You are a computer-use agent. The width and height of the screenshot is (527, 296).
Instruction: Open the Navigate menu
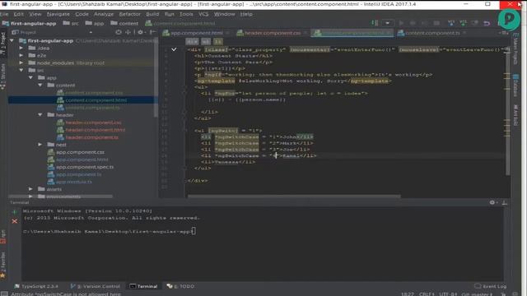pyautogui.click(x=58, y=14)
